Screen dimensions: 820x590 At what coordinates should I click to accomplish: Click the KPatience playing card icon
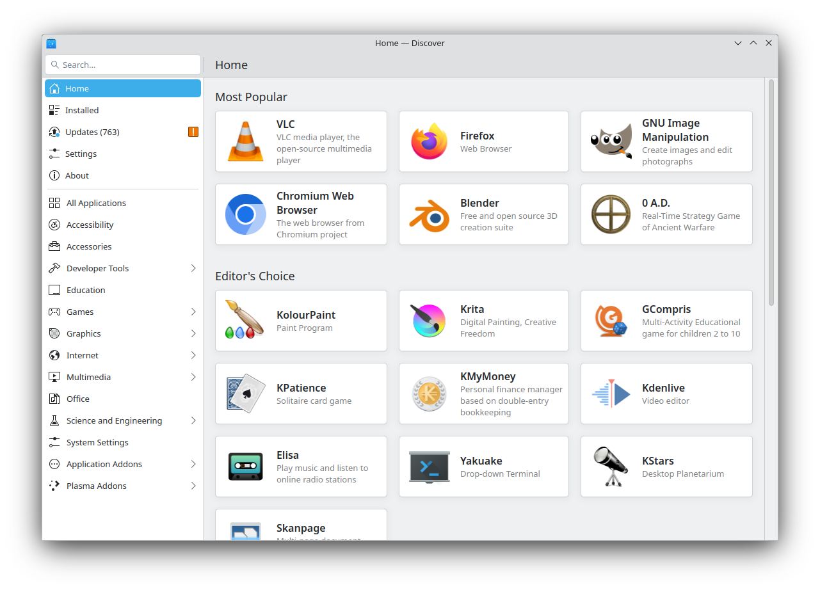pyautogui.click(x=246, y=394)
